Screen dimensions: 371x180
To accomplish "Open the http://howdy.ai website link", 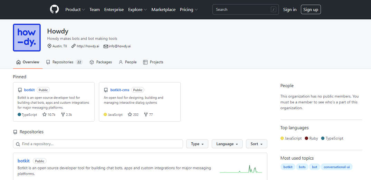I will tap(88, 46).
